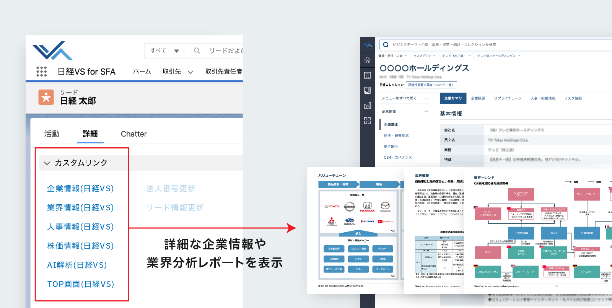Select the 企業サマリ tab
Viewport: 612px width, 308px height.
coord(453,98)
